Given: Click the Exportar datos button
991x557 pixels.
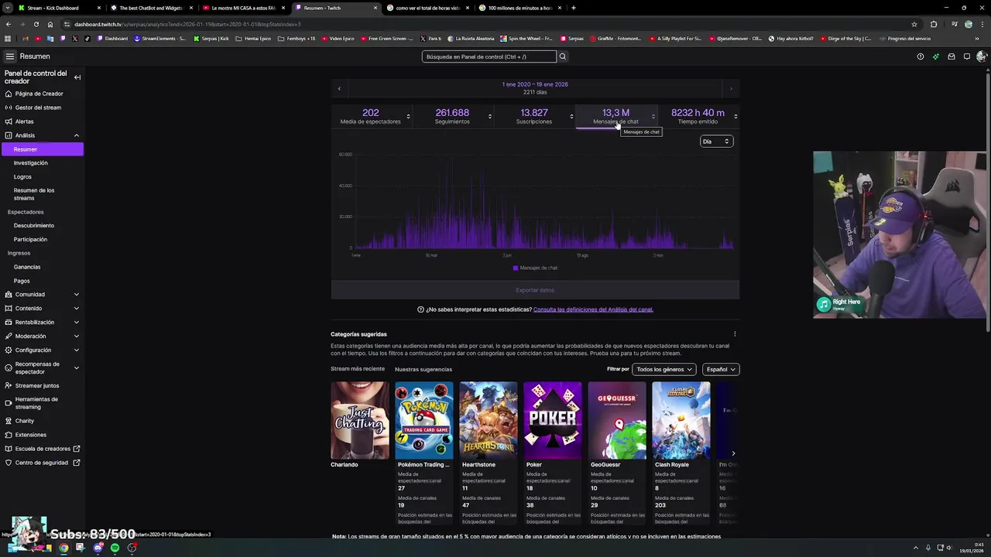Looking at the screenshot, I should pyautogui.click(x=535, y=290).
